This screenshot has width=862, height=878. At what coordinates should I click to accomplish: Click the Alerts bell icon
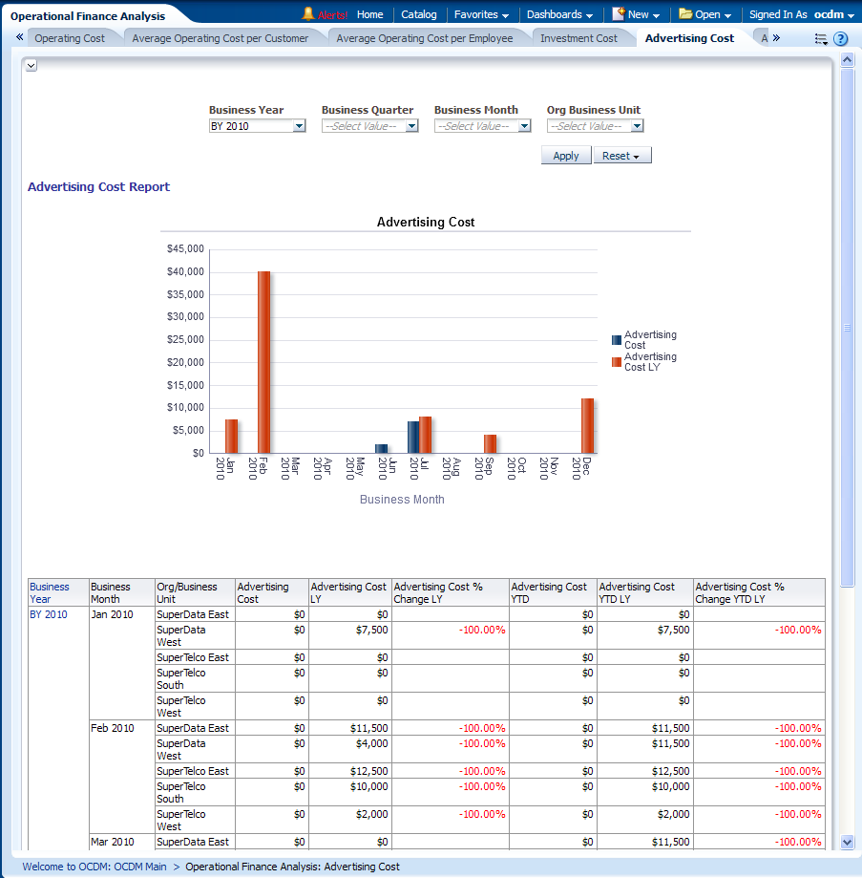point(308,14)
